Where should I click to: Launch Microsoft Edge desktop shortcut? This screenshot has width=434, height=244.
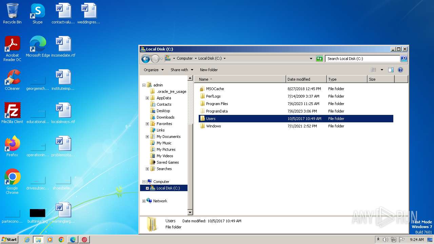38,47
